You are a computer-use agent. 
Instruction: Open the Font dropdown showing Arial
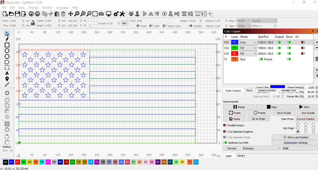coord(158,21)
